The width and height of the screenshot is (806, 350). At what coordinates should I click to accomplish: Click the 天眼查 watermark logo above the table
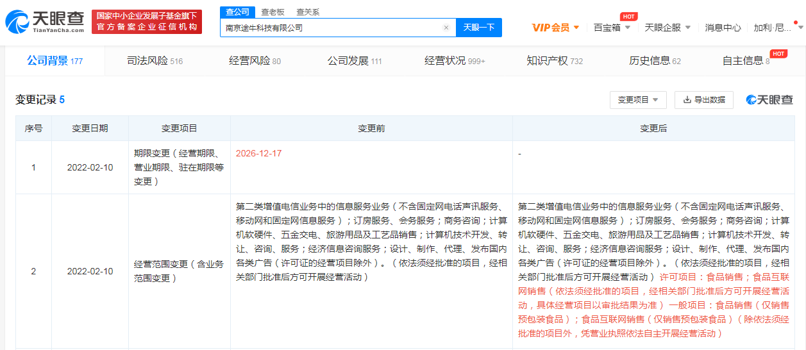[769, 100]
